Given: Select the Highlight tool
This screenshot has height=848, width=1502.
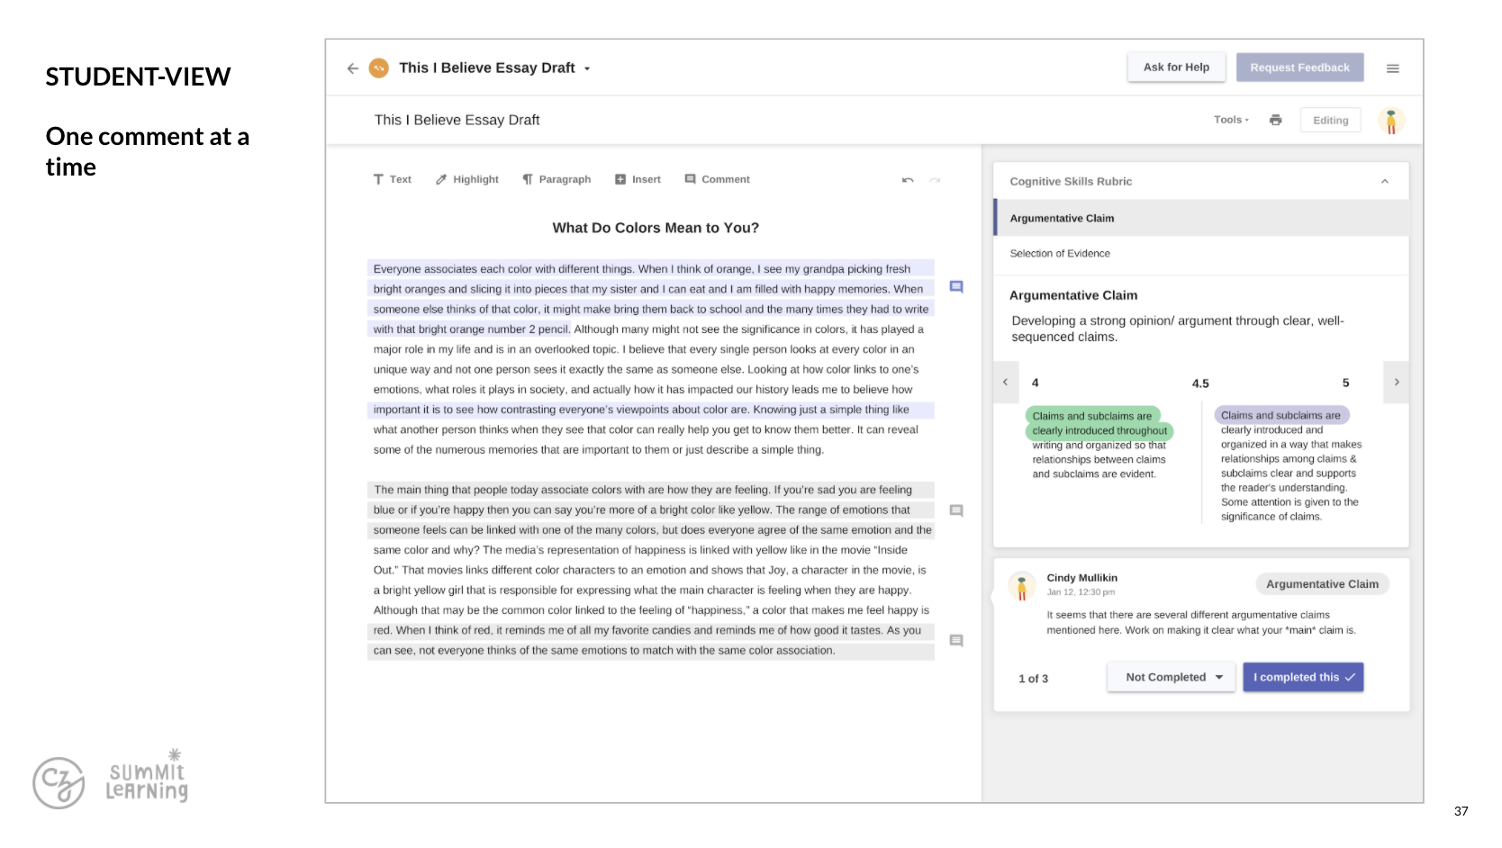Looking at the screenshot, I should [467, 180].
